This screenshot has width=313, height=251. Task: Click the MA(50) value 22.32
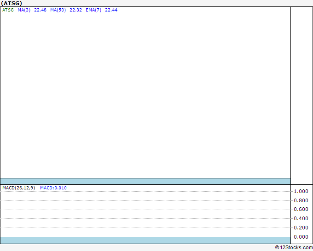pyautogui.click(x=75, y=10)
